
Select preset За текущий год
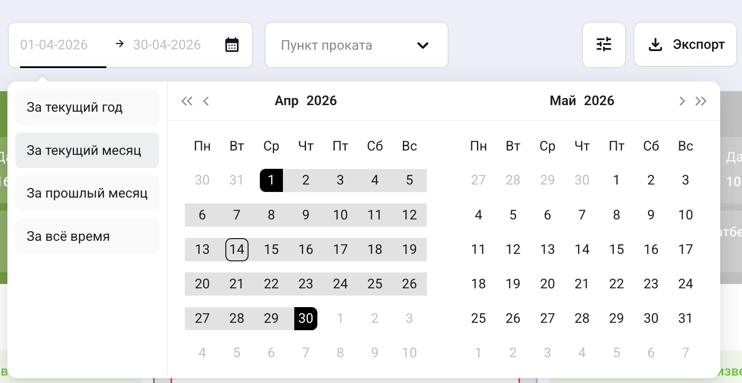(87, 107)
